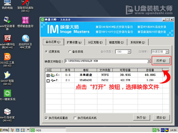Enable shutdown after completion checkbox
Viewport: 178px width, 133px height.
75,118
